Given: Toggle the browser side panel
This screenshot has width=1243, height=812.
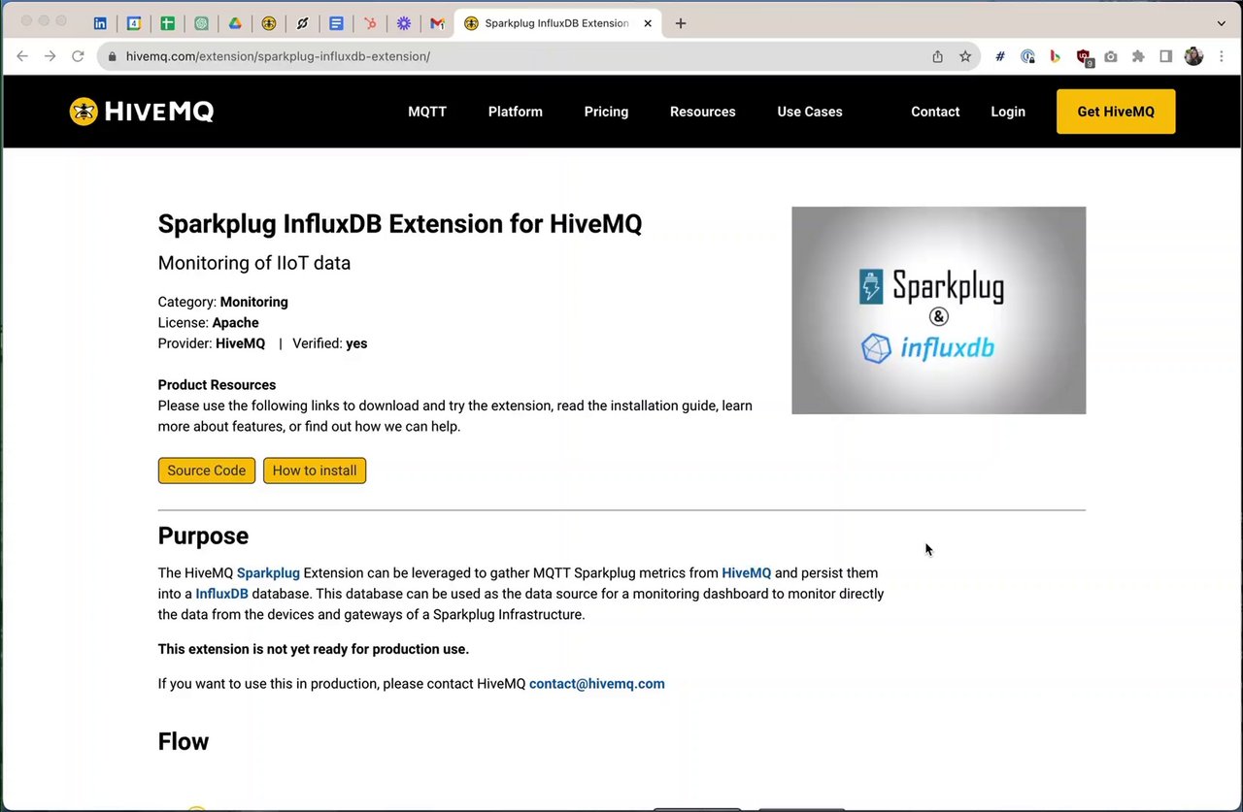Looking at the screenshot, I should click(1166, 56).
